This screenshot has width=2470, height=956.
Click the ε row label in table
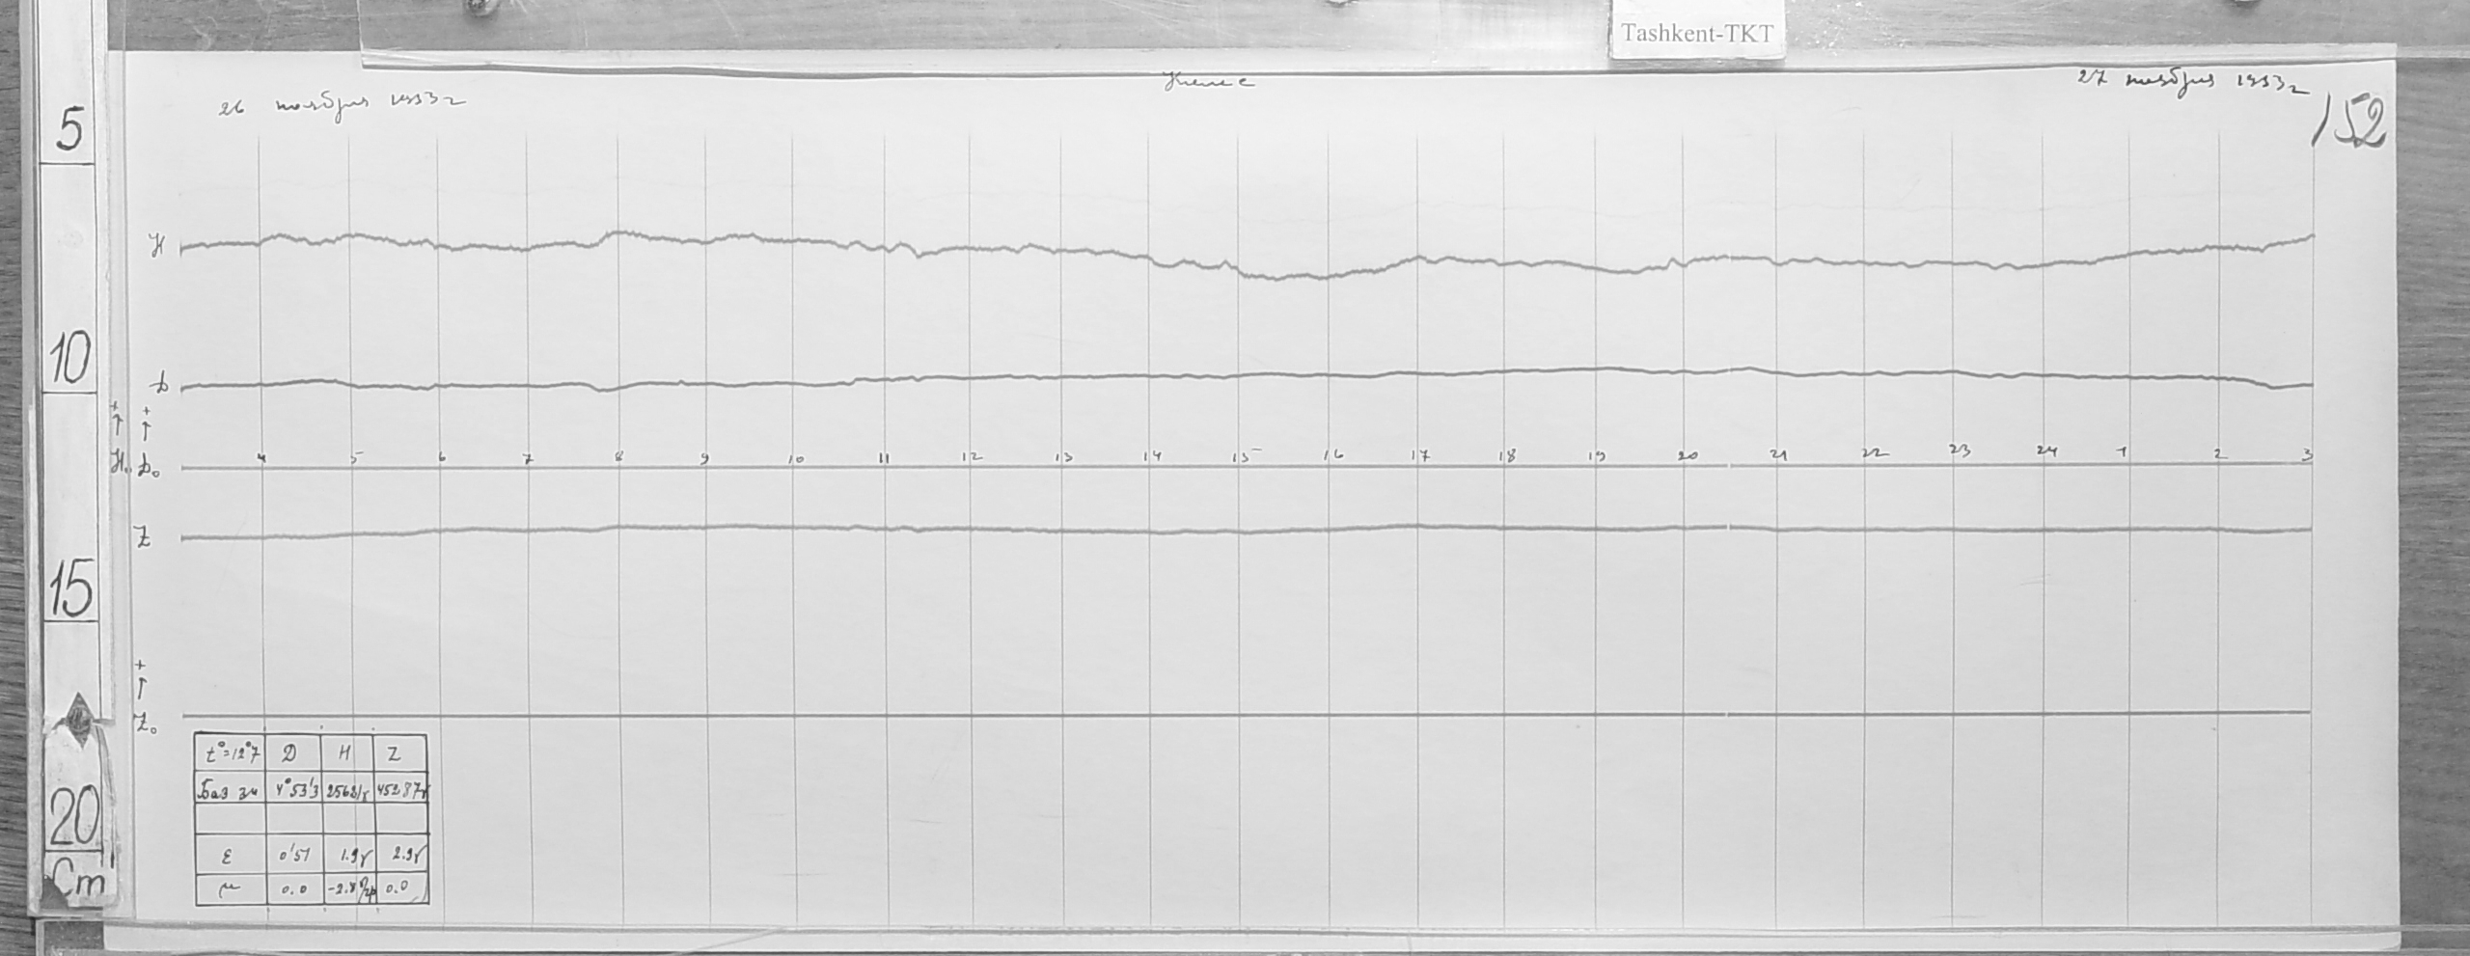tap(228, 855)
